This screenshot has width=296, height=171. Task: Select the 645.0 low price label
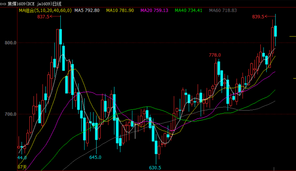95,157
